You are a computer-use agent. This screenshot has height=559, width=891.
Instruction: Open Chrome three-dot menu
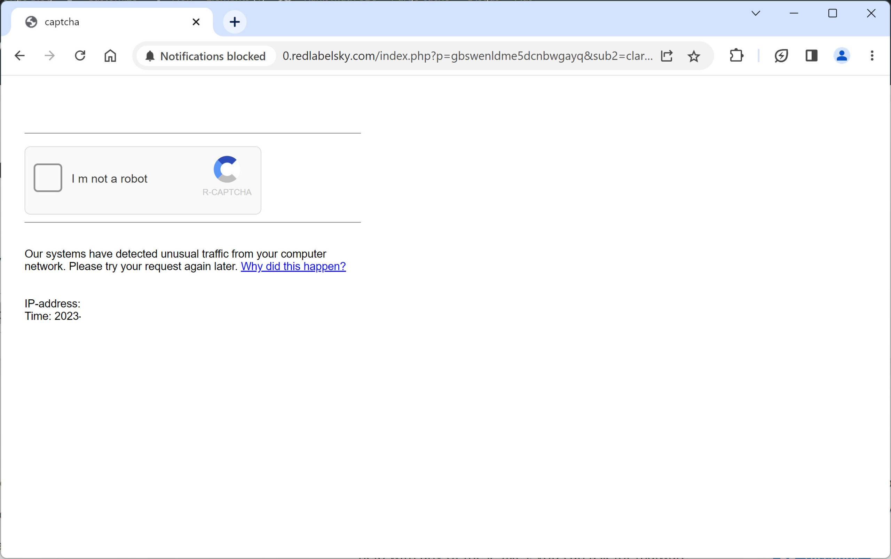click(872, 56)
